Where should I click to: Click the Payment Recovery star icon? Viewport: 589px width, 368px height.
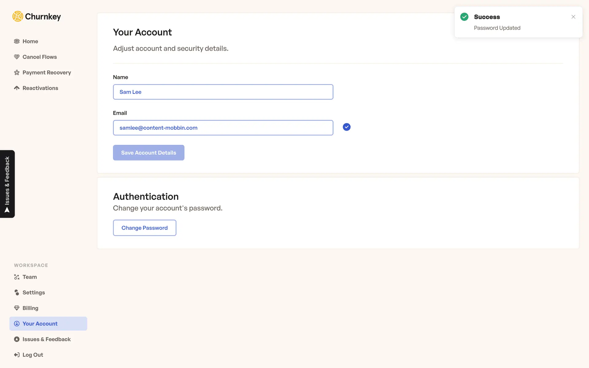(x=17, y=73)
